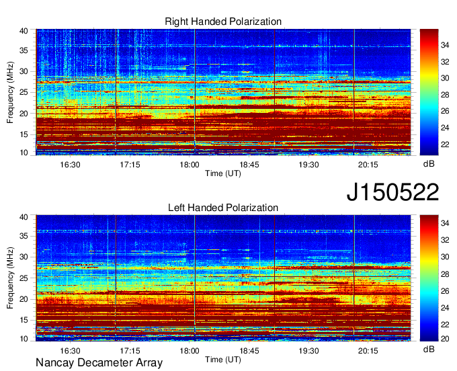Click the top spectrogram's color bar
The image size is (457, 371).
(429, 92)
